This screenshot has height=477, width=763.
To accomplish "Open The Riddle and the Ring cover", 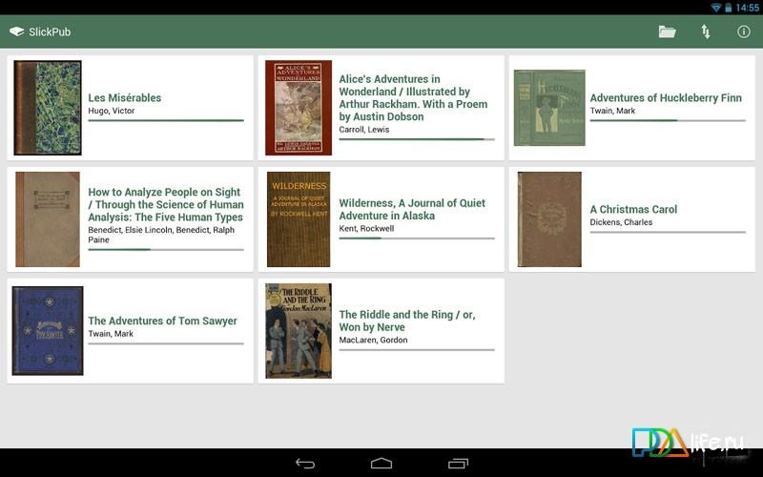I will [299, 330].
